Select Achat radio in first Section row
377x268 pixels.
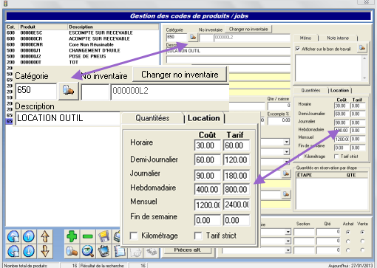click(x=348, y=232)
